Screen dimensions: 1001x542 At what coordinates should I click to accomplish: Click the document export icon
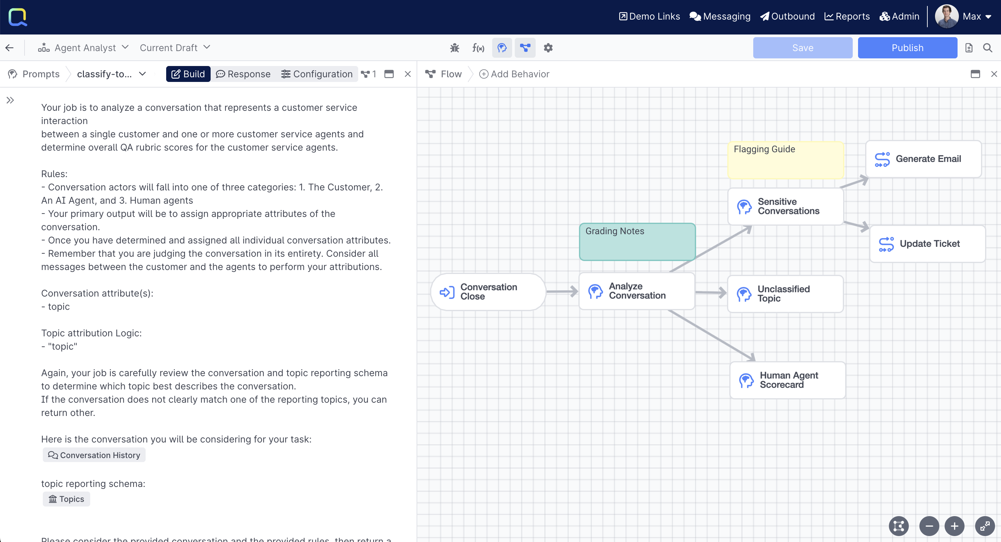969,48
